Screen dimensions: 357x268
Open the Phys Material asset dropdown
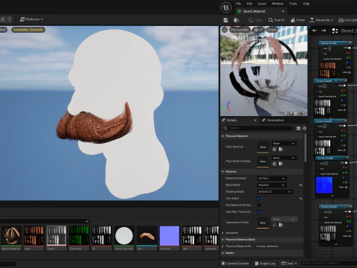pos(284,144)
